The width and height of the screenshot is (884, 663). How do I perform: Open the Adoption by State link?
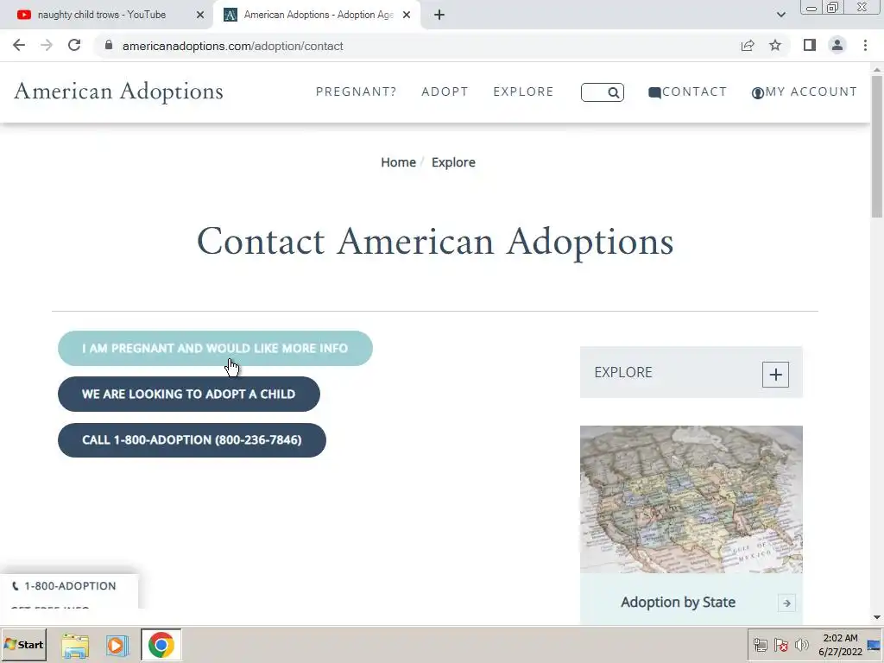(678, 602)
